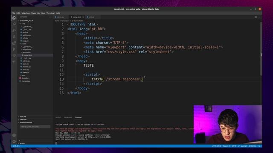The height and width of the screenshot is (153, 273).
Task: Open the Manage gear icon
Action: [14, 142]
